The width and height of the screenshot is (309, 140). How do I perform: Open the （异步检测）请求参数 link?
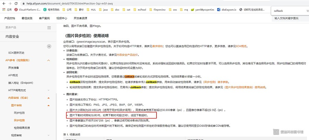tap(216, 82)
